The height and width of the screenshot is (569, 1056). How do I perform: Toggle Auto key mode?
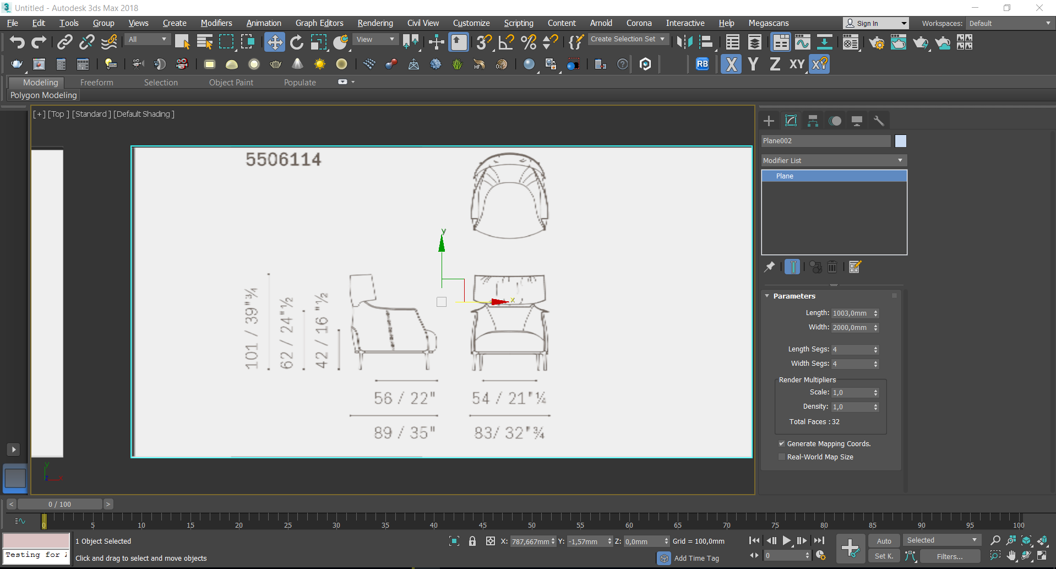(x=884, y=541)
